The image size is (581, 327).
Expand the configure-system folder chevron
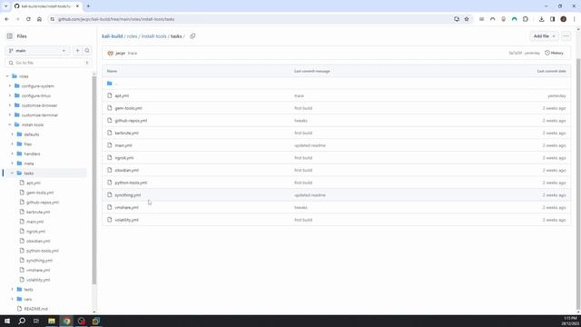(x=10, y=86)
